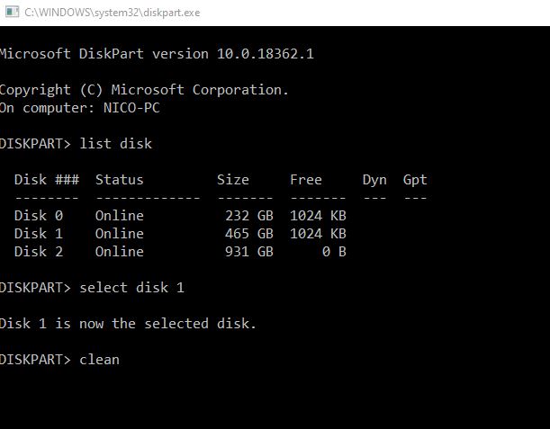The width and height of the screenshot is (550, 429).
Task: Click the 465 GB size value
Action: (x=249, y=234)
